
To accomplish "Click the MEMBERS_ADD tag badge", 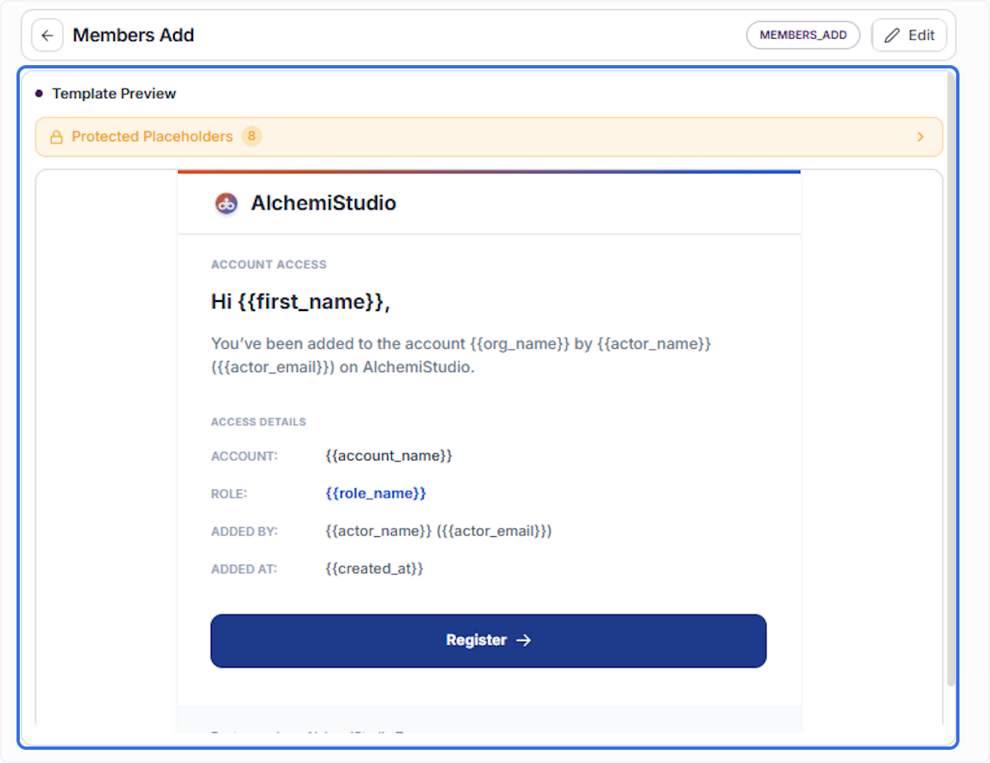I will click(804, 35).
